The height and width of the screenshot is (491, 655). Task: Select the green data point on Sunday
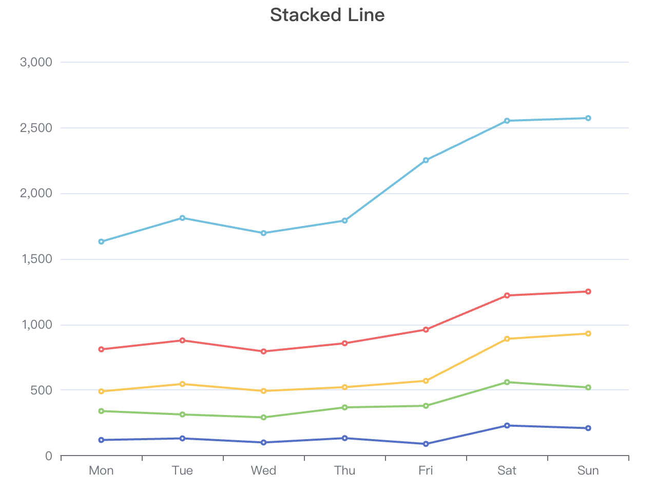pyautogui.click(x=588, y=387)
